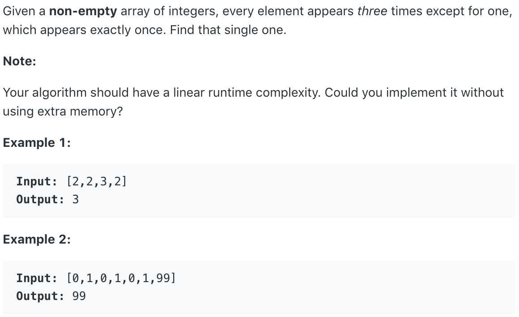Click the "Example 1:" heading
This screenshot has height=317, width=519.
37,143
